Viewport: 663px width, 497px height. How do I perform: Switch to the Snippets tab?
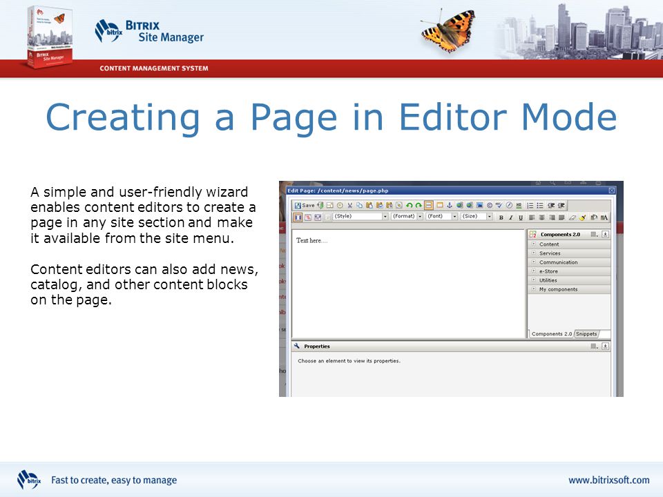[586, 334]
